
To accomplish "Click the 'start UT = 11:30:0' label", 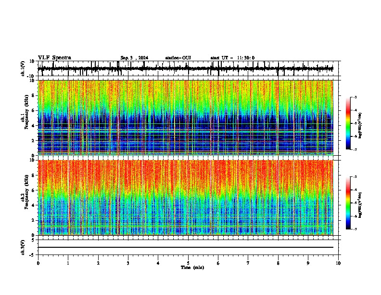I will (x=232, y=58).
